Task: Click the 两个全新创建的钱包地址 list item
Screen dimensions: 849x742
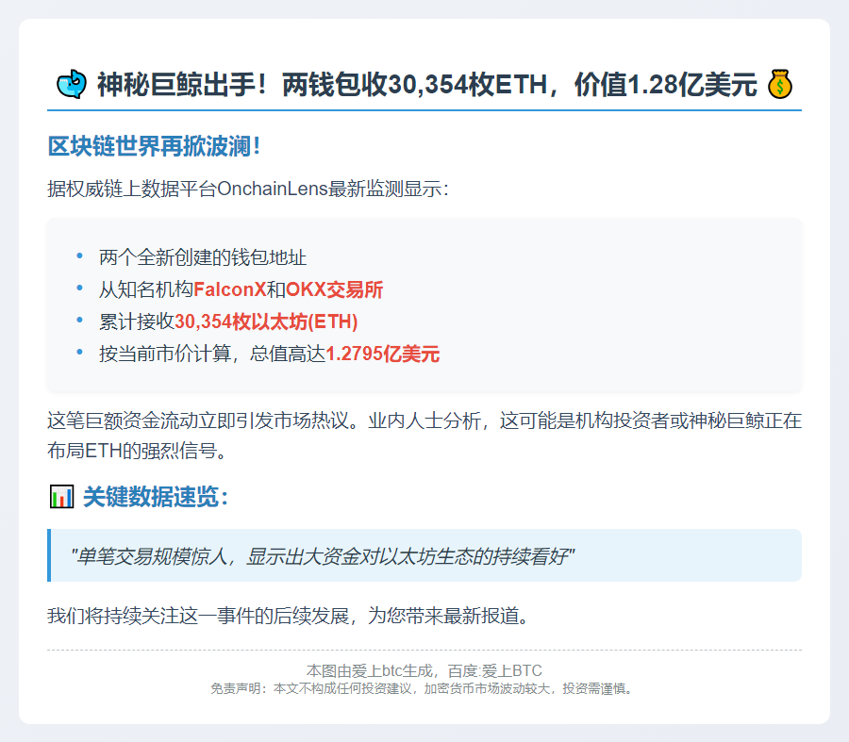Action: click(203, 257)
